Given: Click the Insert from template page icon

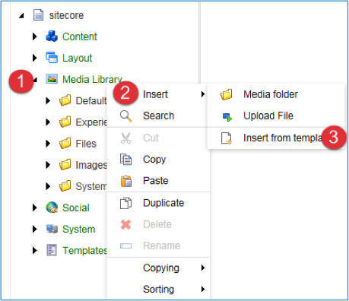Looking at the screenshot, I should (227, 138).
